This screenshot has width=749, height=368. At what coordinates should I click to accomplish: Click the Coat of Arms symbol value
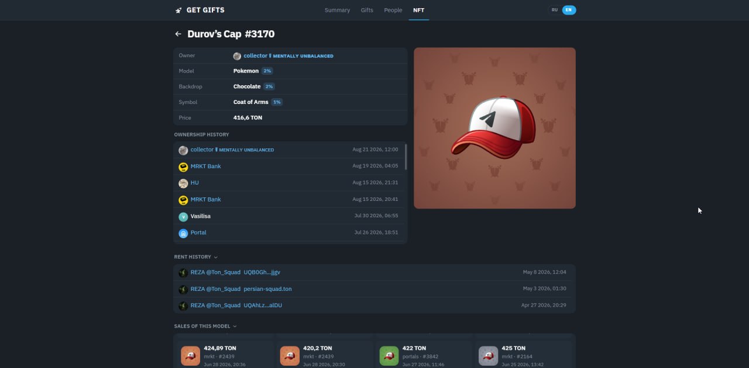click(x=251, y=102)
